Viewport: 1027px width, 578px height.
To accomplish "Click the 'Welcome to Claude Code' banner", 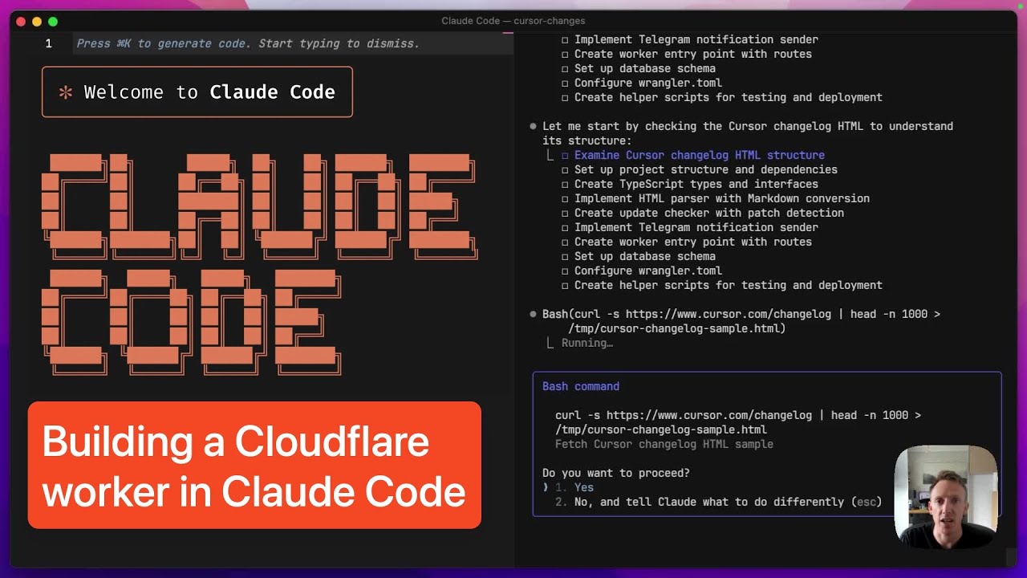I will [197, 92].
